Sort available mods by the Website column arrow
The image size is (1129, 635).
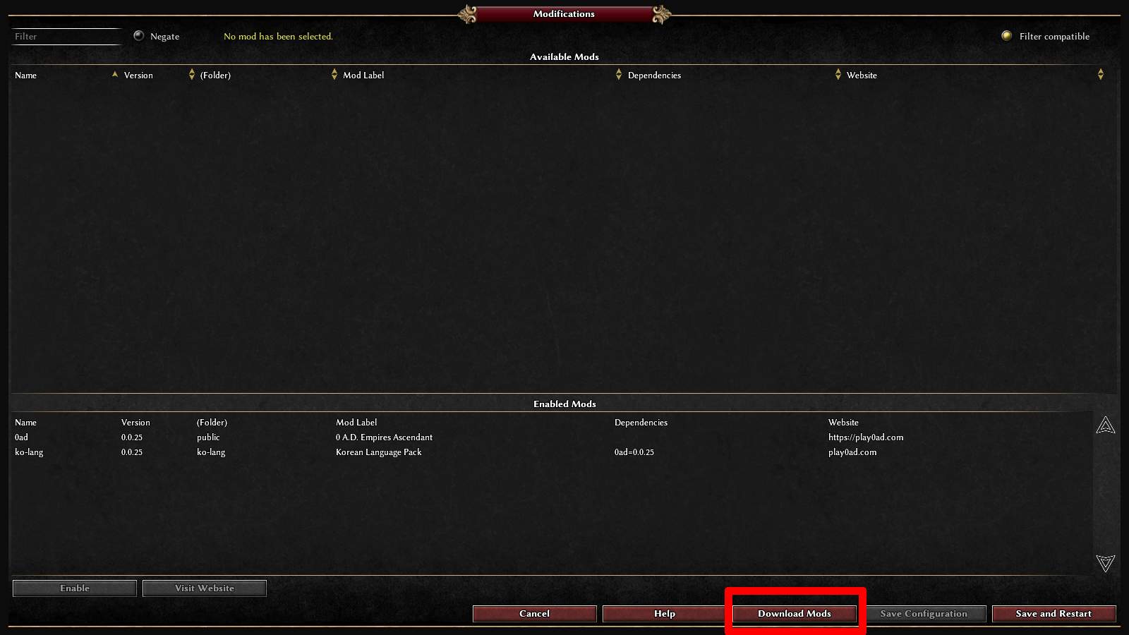click(x=1101, y=74)
